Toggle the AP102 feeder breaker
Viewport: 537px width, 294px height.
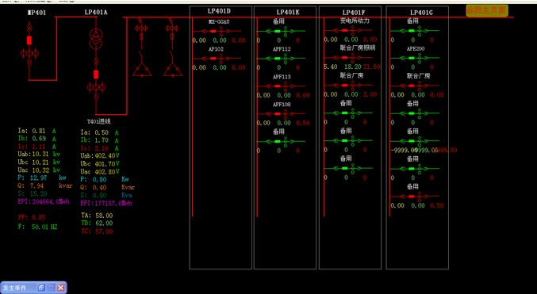coord(213,59)
